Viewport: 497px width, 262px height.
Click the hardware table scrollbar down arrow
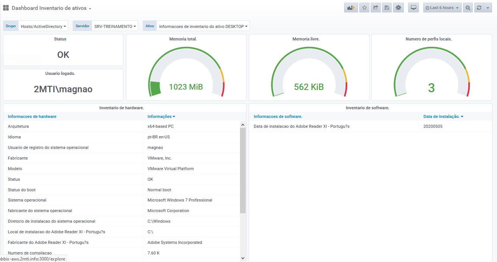243,258
